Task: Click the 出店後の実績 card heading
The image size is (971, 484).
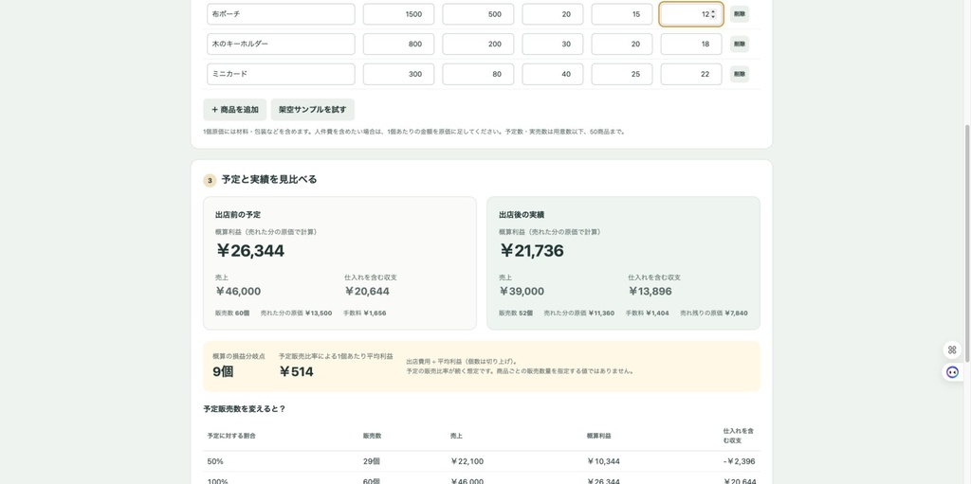Action: pos(522,215)
